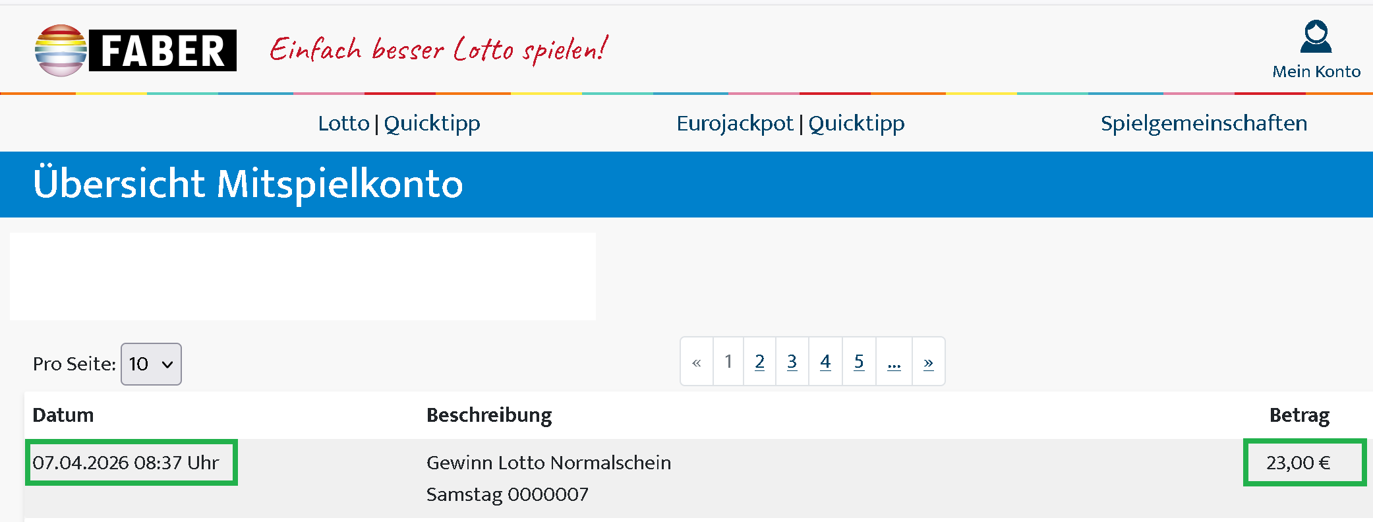Select the 07.04.2026 08:37 Uhr date cell
This screenshot has width=1373, height=522.
click(x=131, y=463)
